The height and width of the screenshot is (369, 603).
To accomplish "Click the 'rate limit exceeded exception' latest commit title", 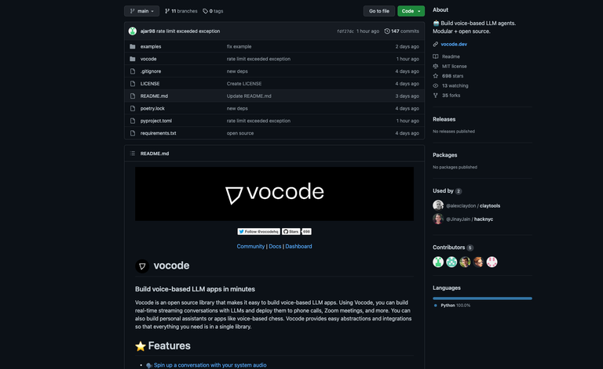I will click(188, 31).
